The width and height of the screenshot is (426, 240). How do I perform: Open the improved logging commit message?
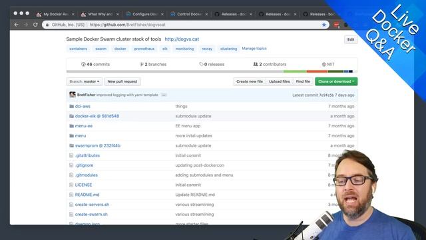pyautogui.click(x=127, y=95)
